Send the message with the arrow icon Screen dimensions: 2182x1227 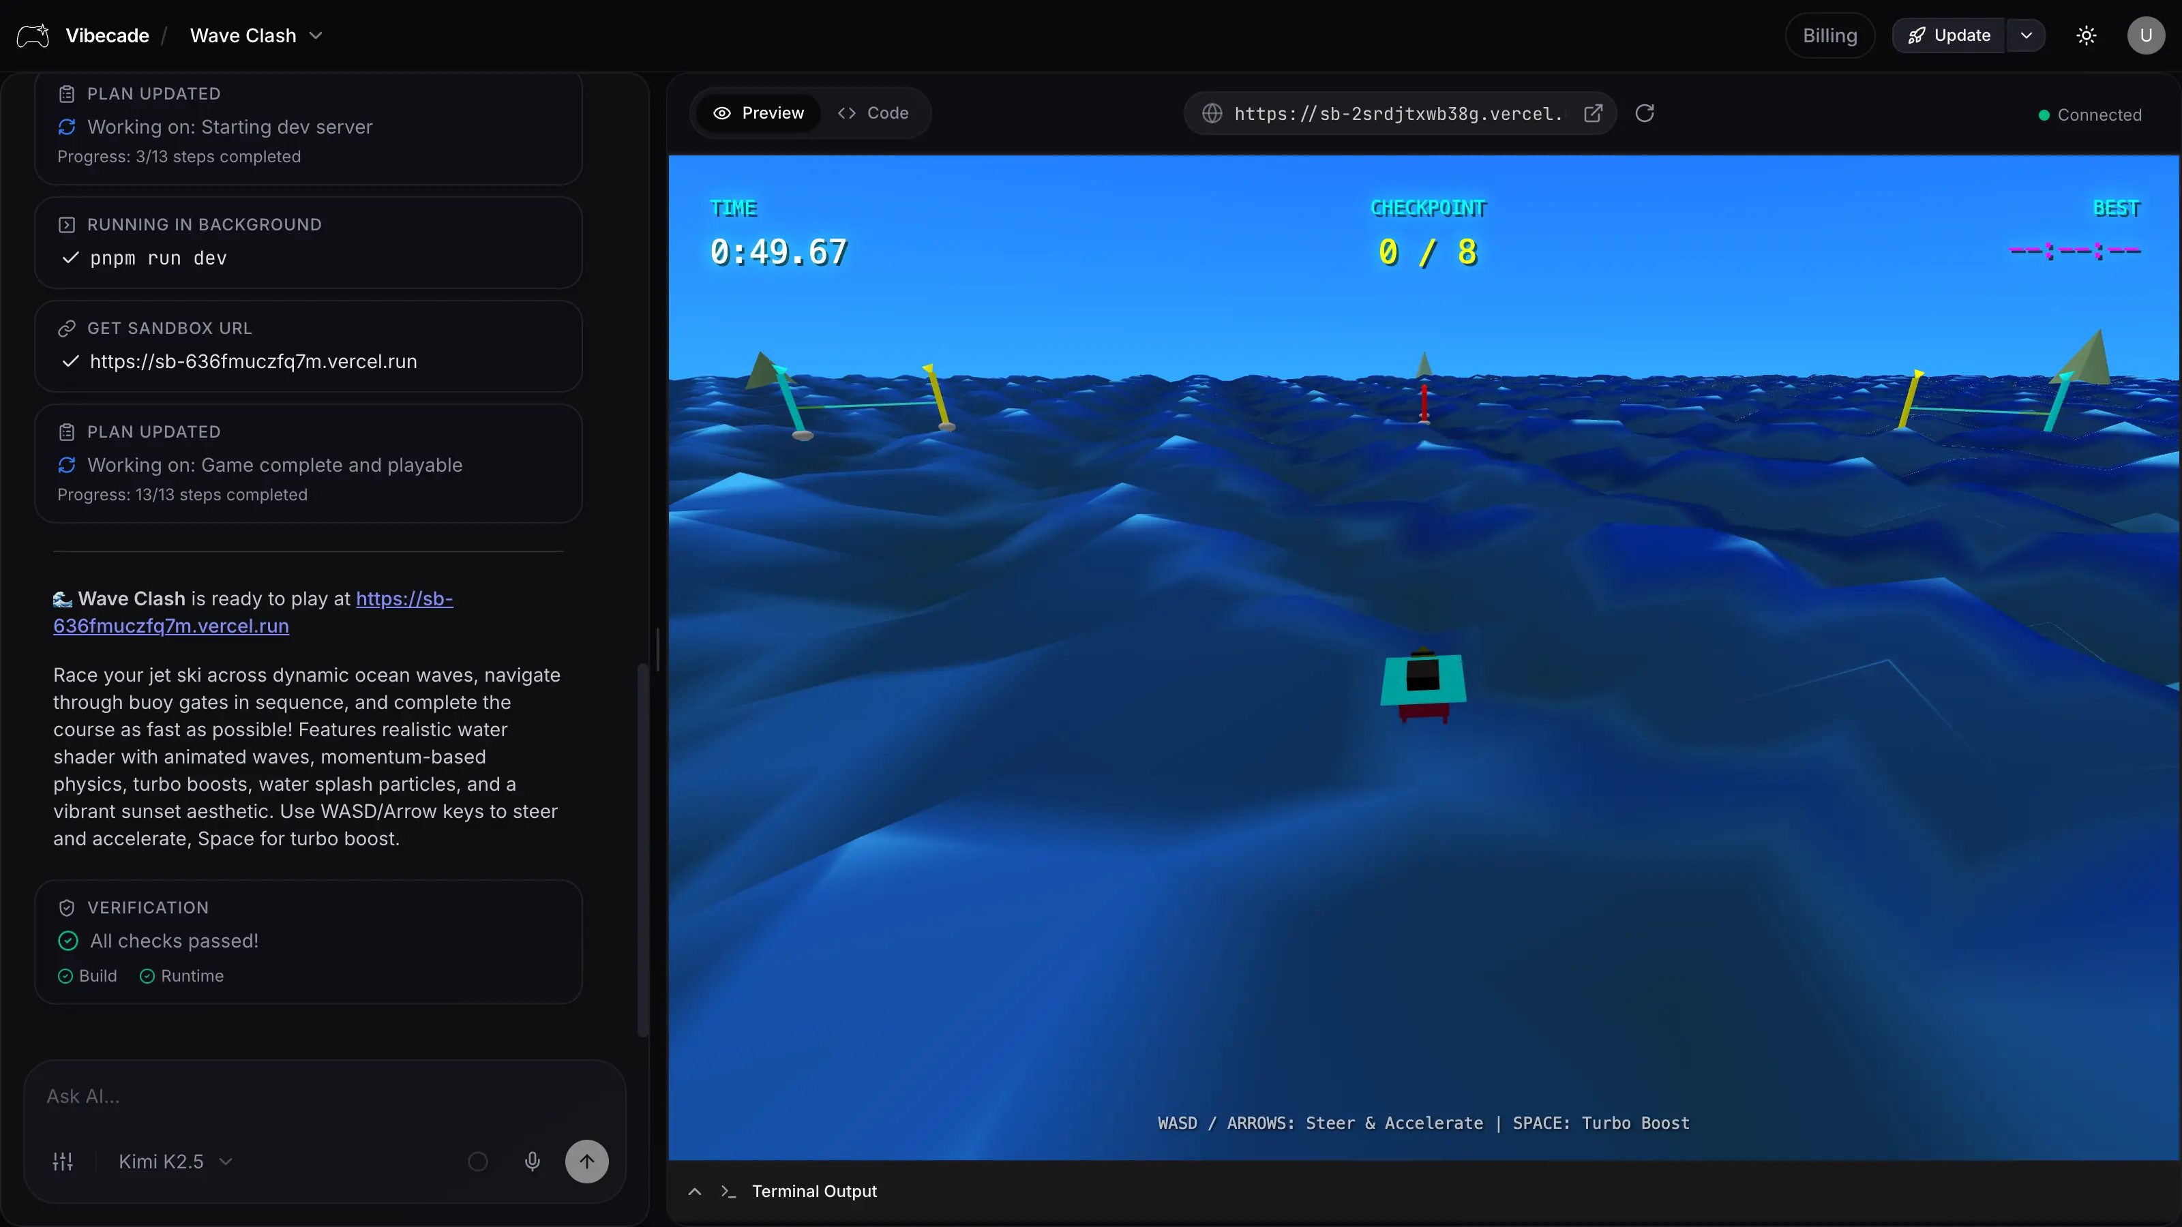[587, 1161]
